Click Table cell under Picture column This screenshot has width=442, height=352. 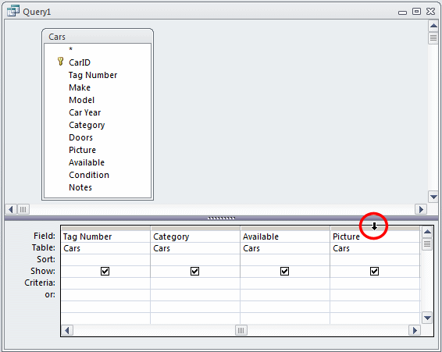375,248
